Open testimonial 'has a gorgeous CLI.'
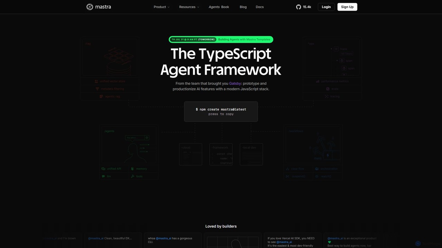 coord(172,240)
